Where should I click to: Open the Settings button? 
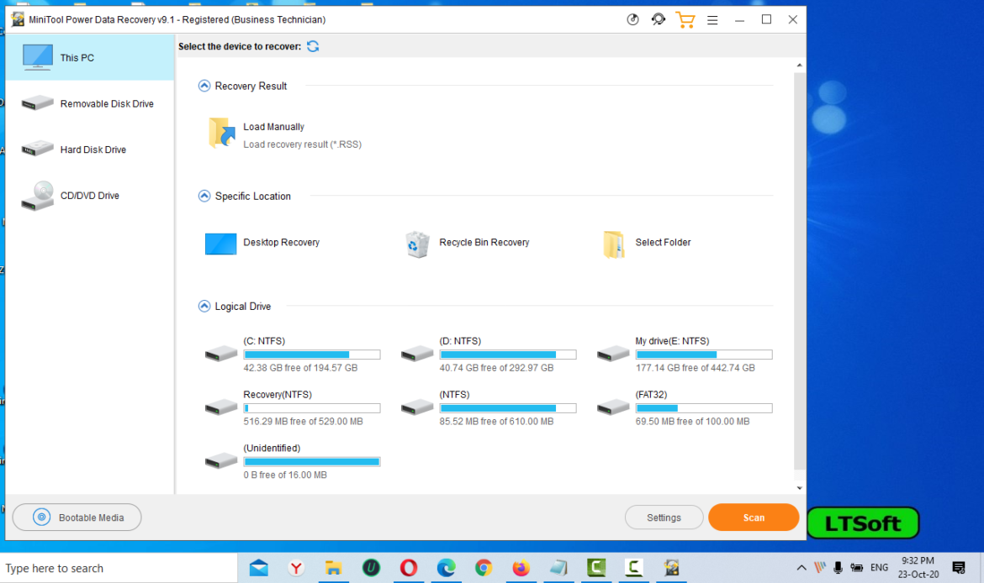coord(664,517)
